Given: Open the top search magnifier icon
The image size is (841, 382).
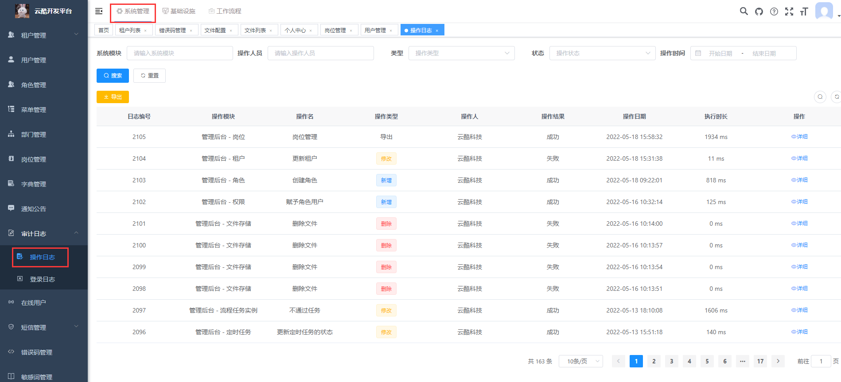Looking at the screenshot, I should tap(744, 11).
